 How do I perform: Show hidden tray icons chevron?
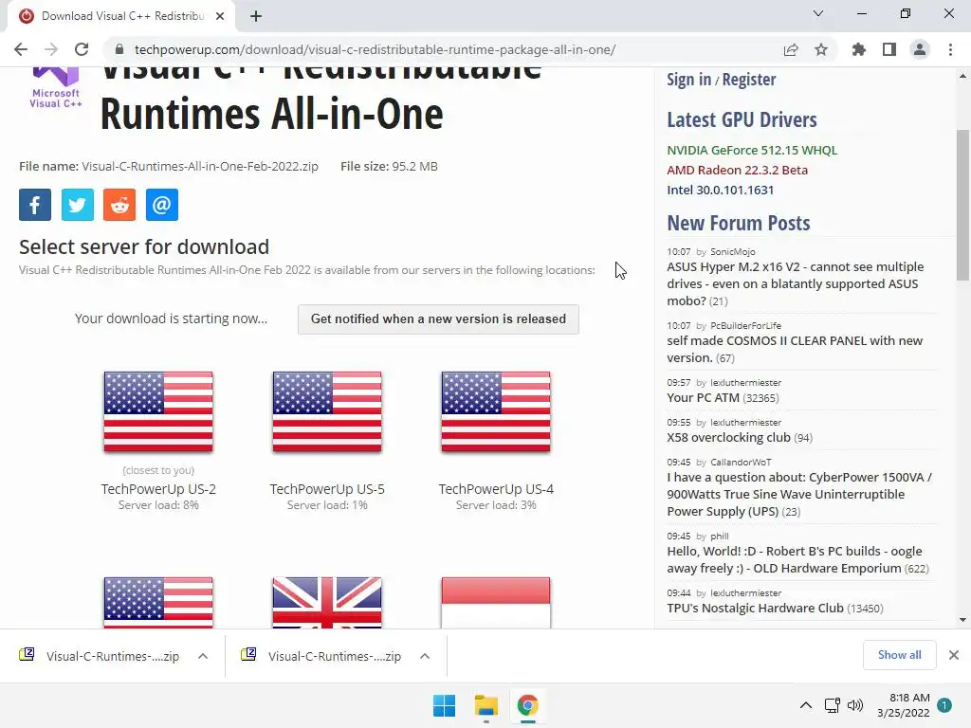(806, 705)
